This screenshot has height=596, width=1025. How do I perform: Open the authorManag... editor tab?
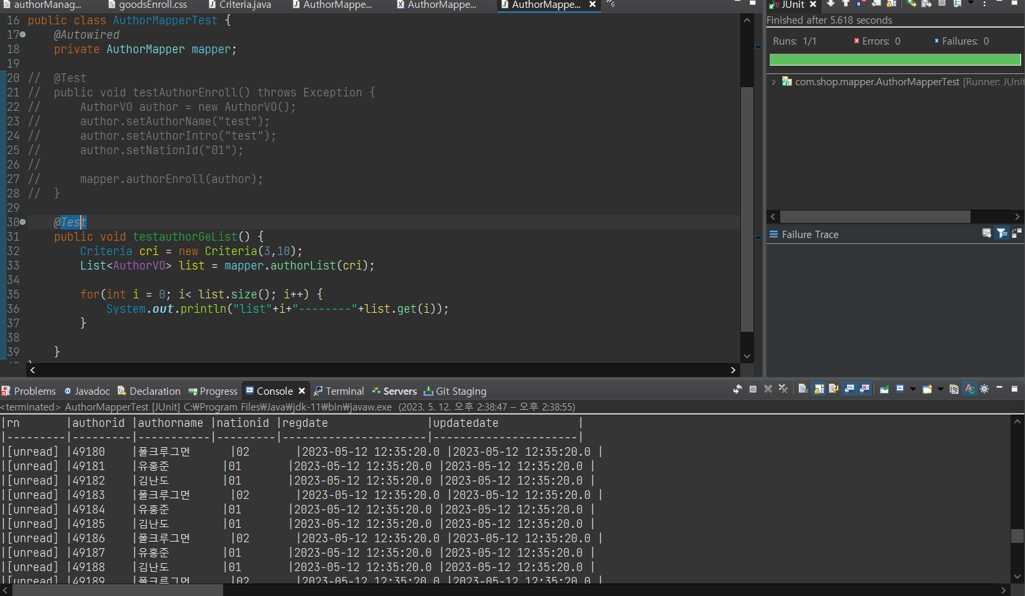pos(42,5)
